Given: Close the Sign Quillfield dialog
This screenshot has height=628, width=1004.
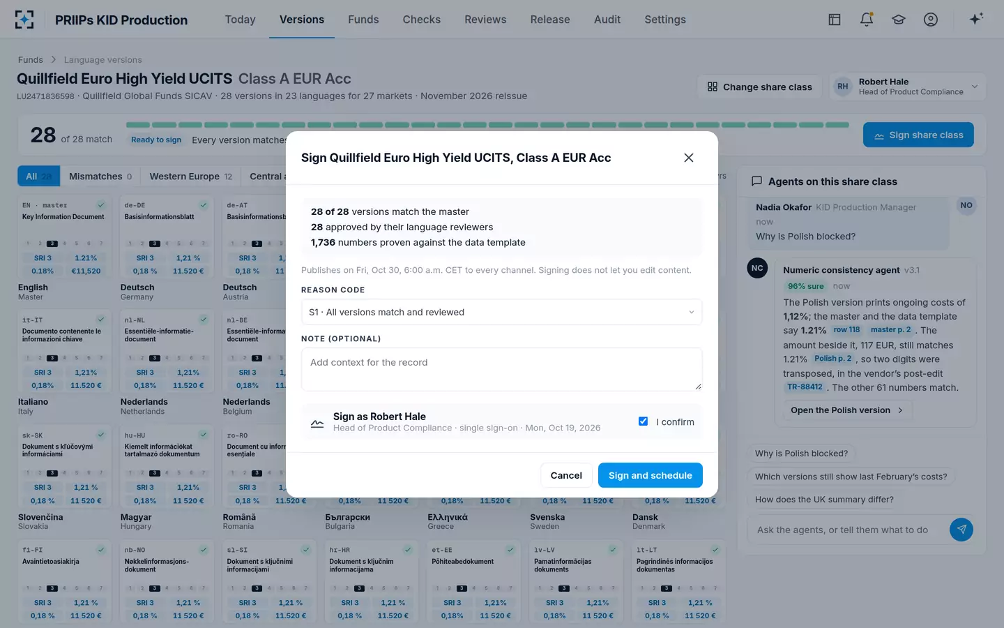Looking at the screenshot, I should pyautogui.click(x=689, y=158).
